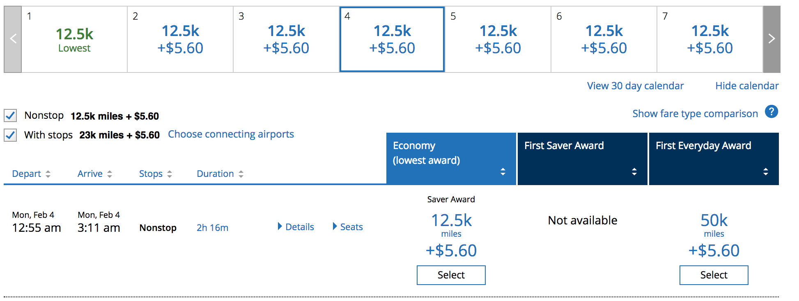Select the 50k First Everyday Award

714,275
